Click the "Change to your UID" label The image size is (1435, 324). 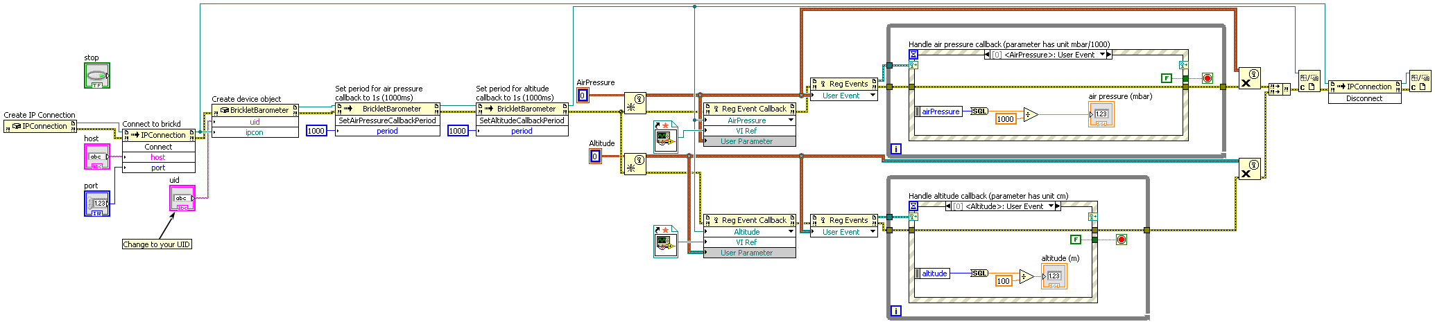[156, 244]
